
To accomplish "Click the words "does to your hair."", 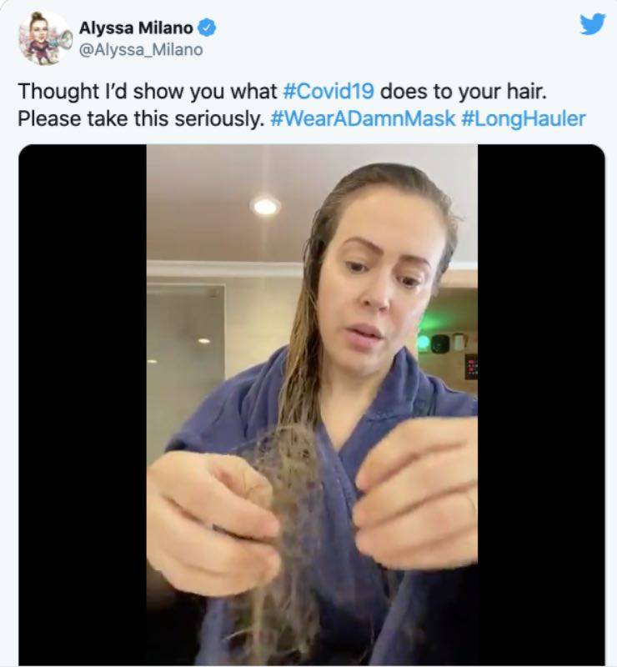I will [463, 91].
